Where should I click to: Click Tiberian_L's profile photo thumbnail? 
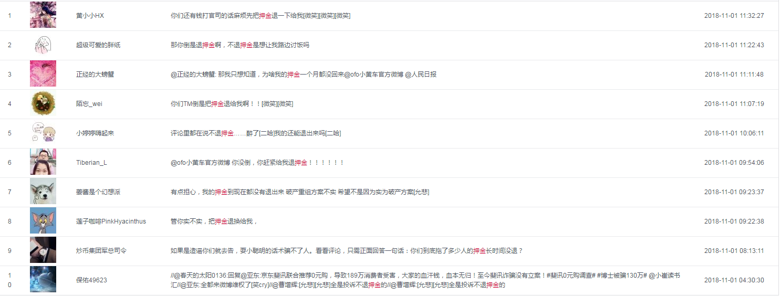43,162
